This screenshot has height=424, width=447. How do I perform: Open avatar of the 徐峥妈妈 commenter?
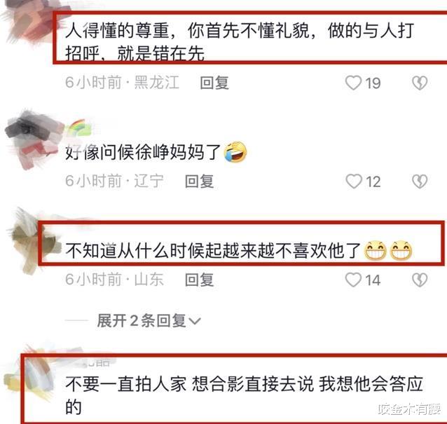(x=32, y=139)
